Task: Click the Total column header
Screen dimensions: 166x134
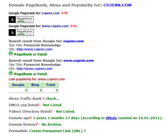Action: (51, 85)
